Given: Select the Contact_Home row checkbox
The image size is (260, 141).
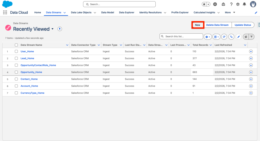Looking at the screenshot, I should 16,79.
